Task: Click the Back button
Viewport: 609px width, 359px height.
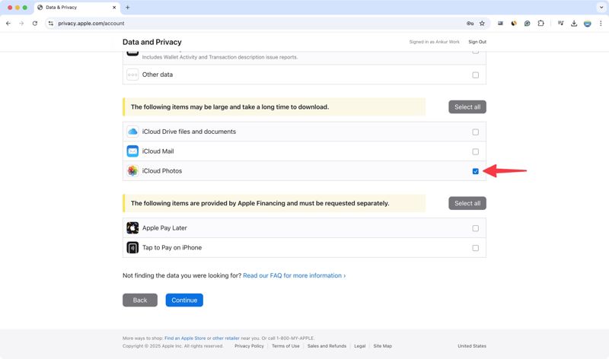Action: click(140, 300)
